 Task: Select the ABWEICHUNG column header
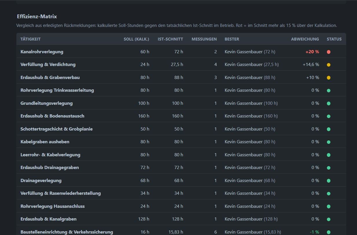tap(305, 39)
